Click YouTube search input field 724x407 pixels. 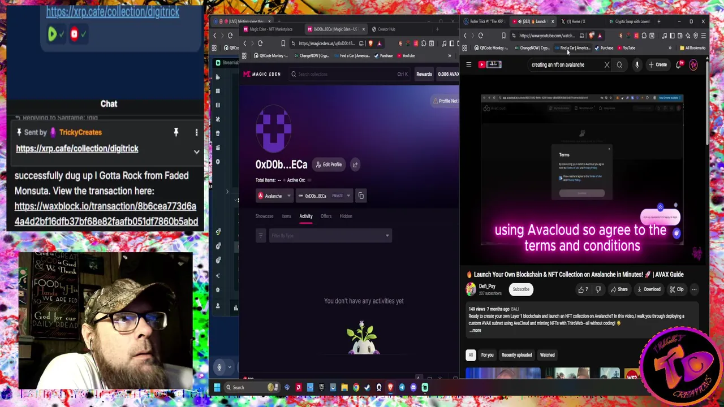tap(566, 65)
